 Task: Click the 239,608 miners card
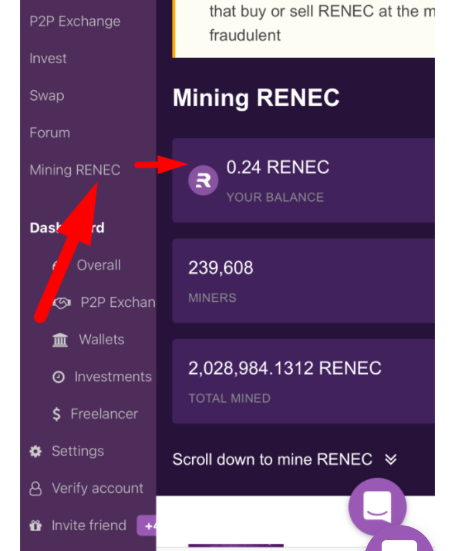click(303, 281)
